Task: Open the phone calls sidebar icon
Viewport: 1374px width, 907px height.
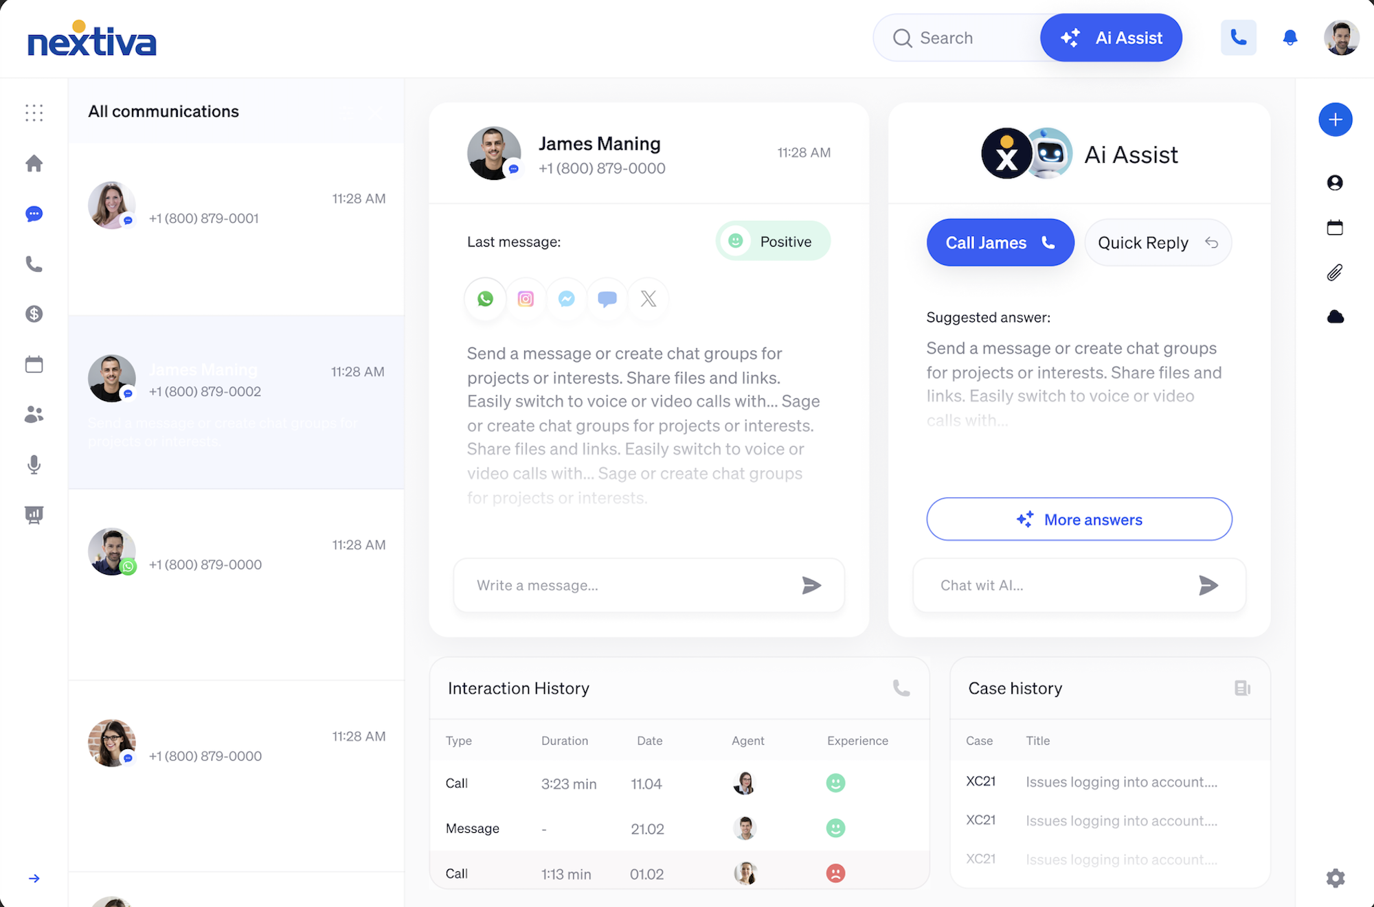Action: click(34, 264)
